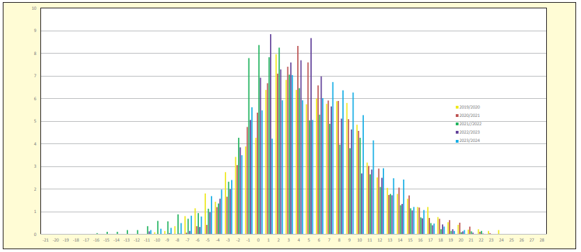Image resolution: width=581 pixels, height=252 pixels.
Task: Select the 2021//2022 legend label text
Action: [471, 124]
